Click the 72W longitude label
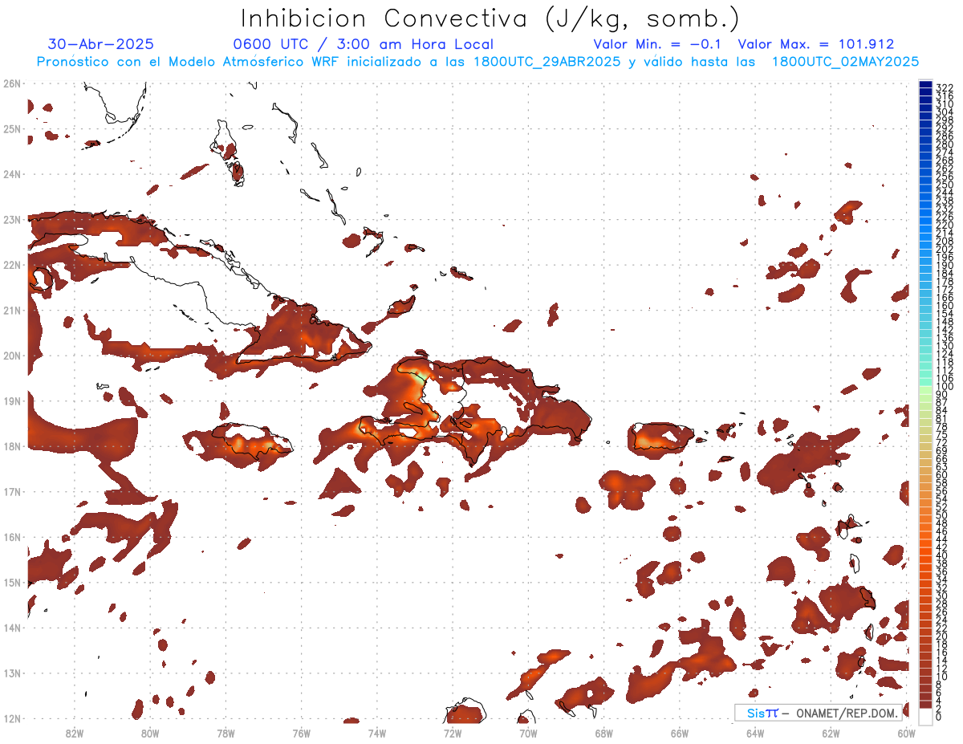 (453, 733)
